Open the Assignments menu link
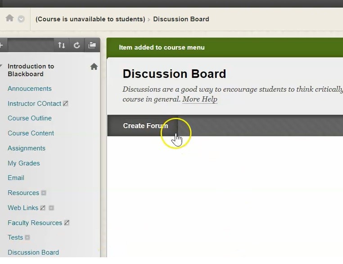343x264 pixels. [27, 148]
